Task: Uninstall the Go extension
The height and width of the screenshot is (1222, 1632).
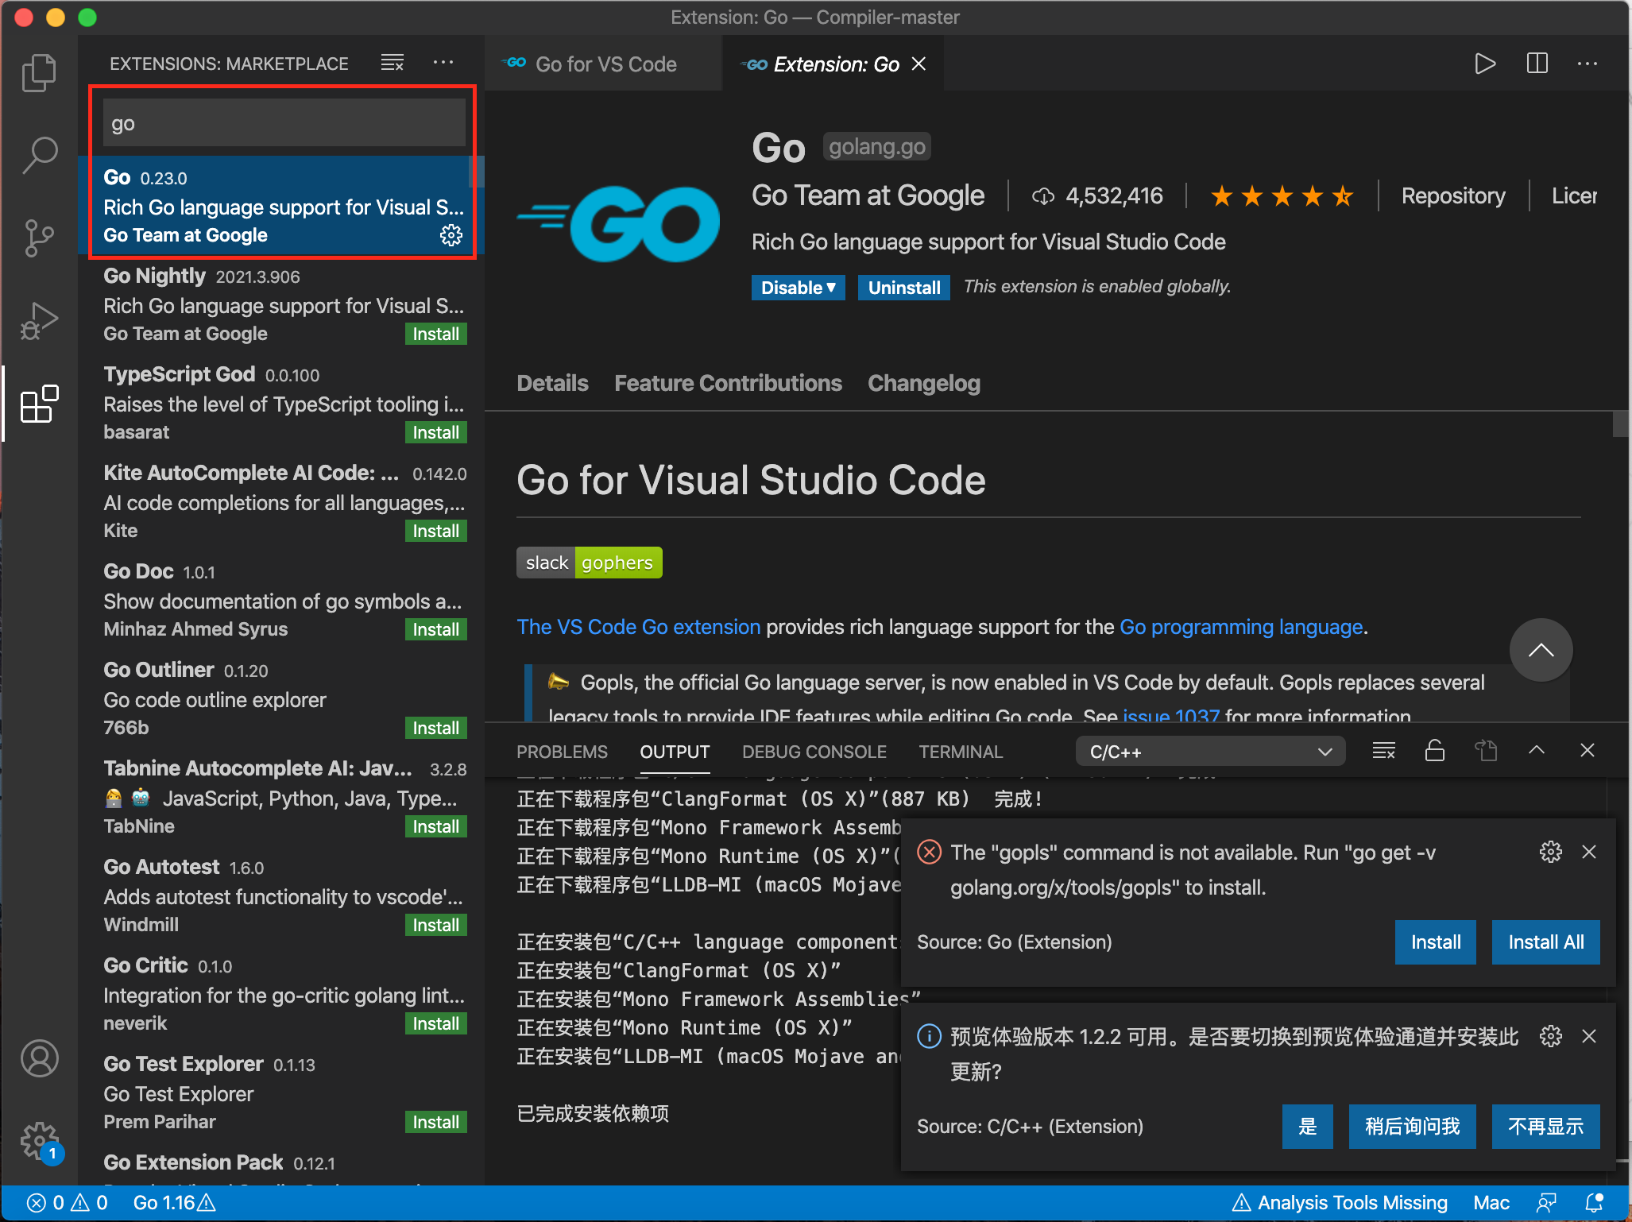Action: pos(904,288)
